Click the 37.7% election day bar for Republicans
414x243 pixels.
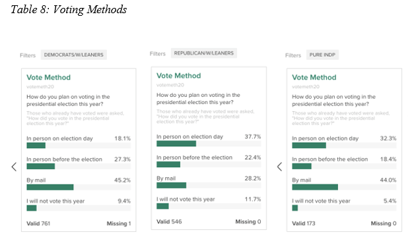(209, 144)
